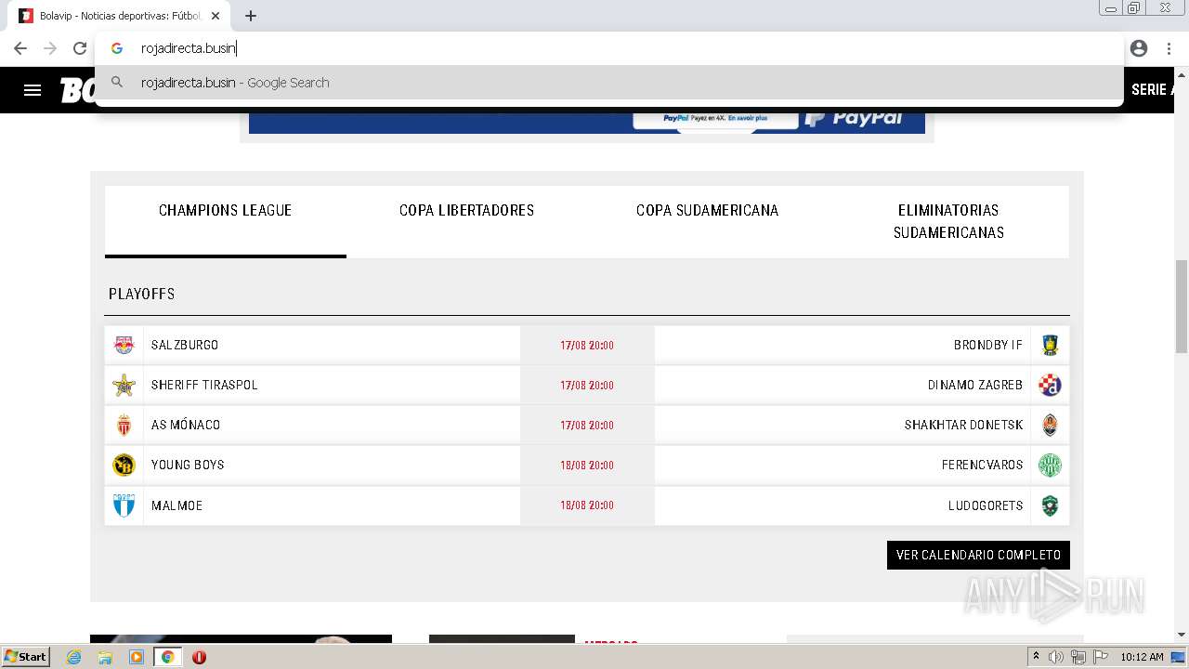This screenshot has width=1189, height=669.
Task: Click the Action Center flag tray icon
Action: [x=1099, y=657]
